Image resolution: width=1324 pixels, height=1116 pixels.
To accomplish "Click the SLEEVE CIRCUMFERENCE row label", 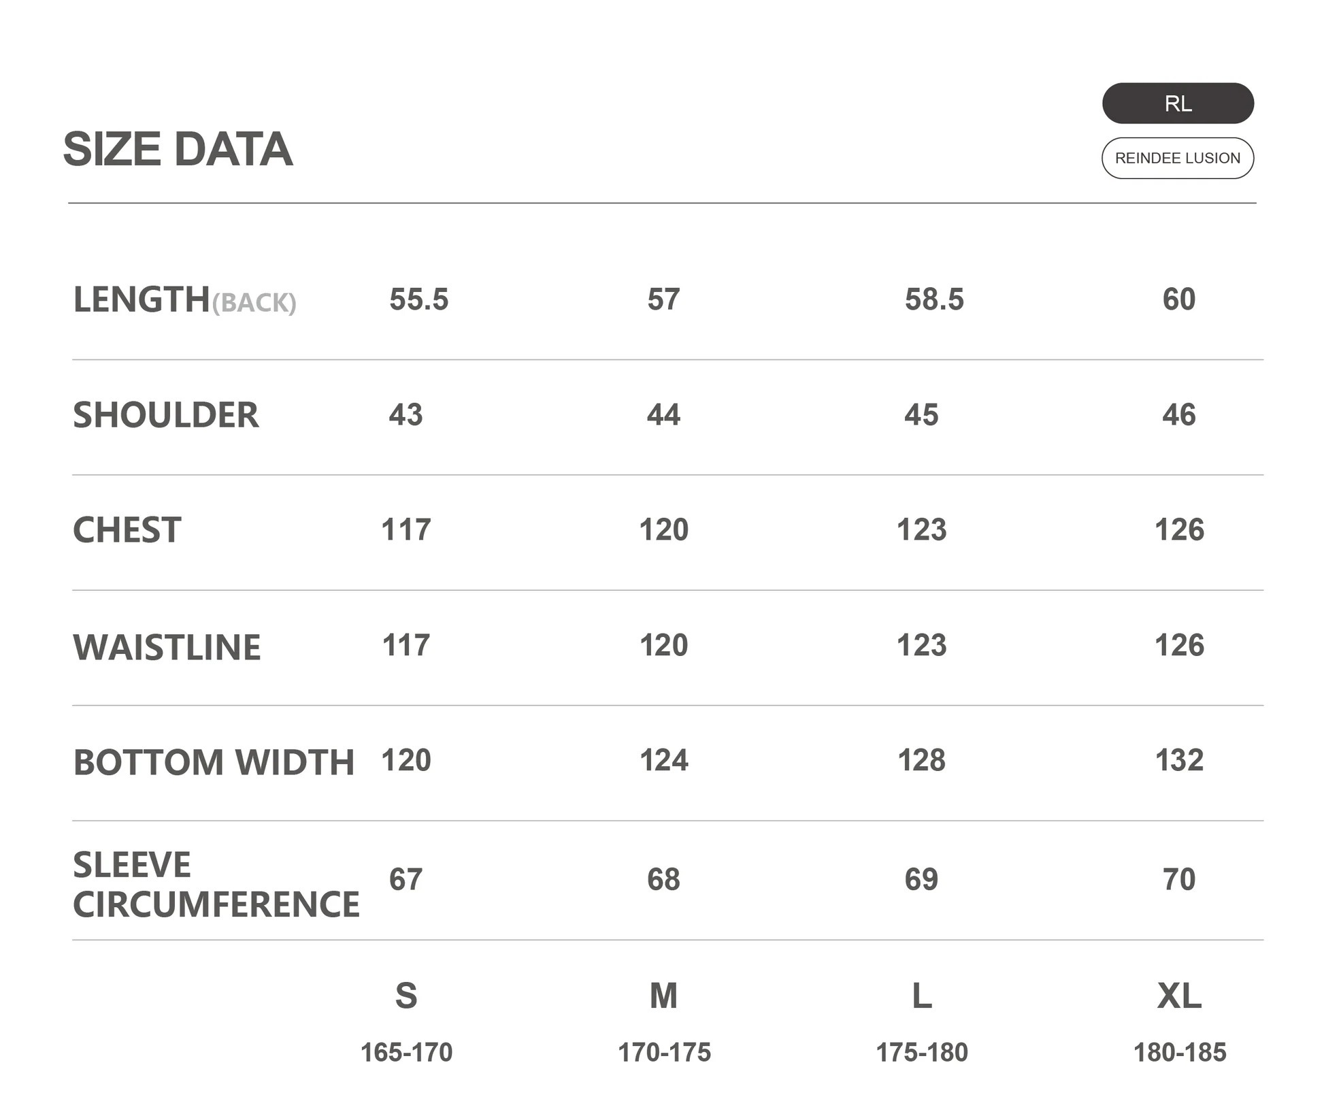I will (216, 884).
